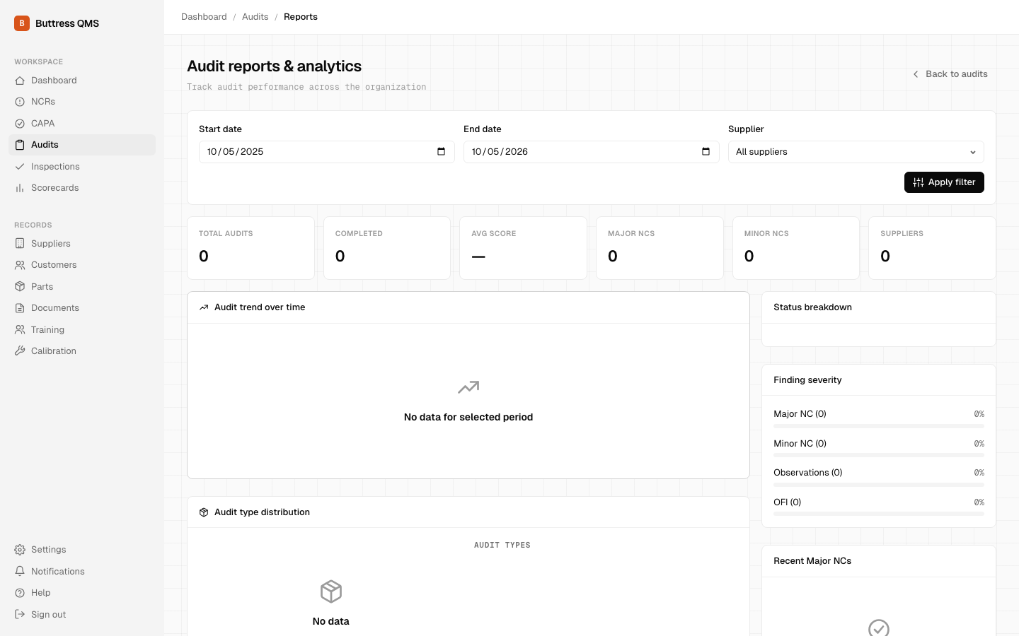Navigate to Scorecards in sidebar
Screen dimensions: 1019x636
point(82,188)
